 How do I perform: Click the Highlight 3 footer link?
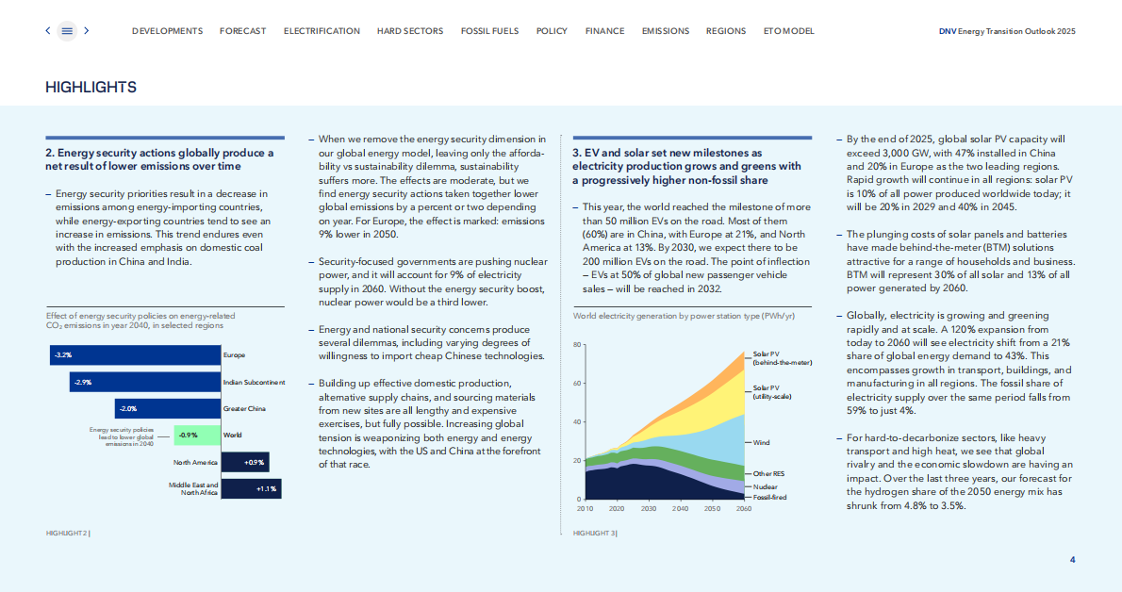(595, 534)
